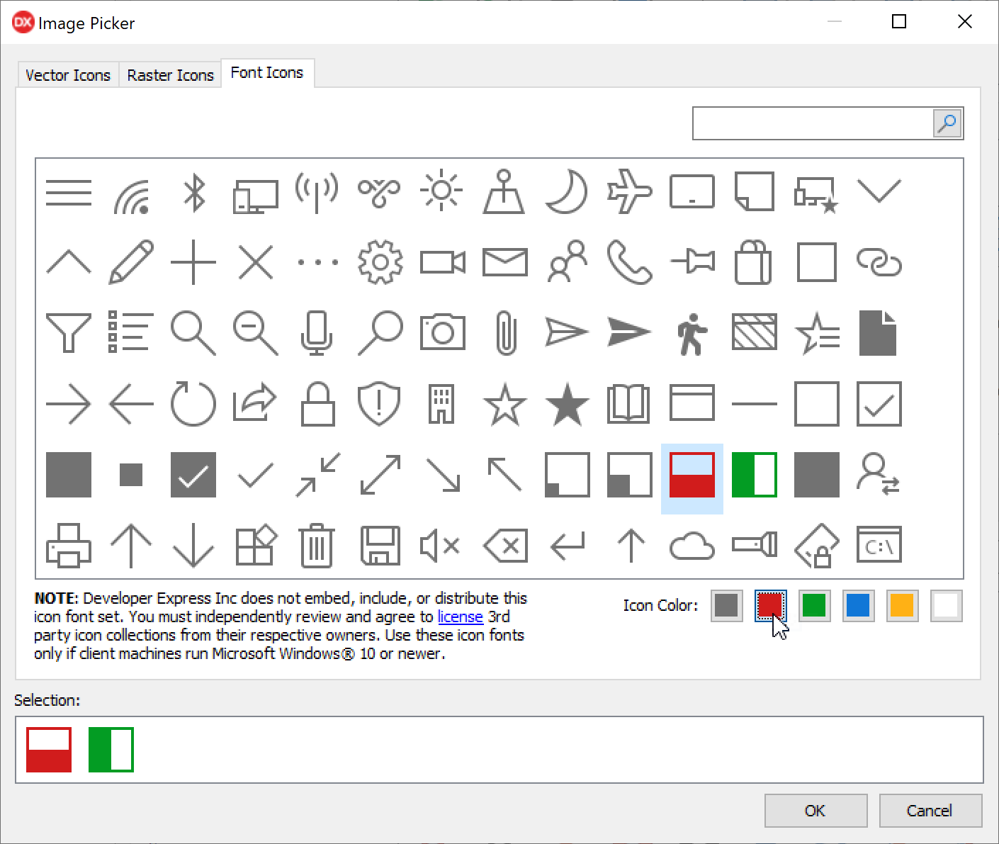999x844 pixels.
Task: Pick the paperclip attachment icon
Action: pyautogui.click(x=505, y=333)
